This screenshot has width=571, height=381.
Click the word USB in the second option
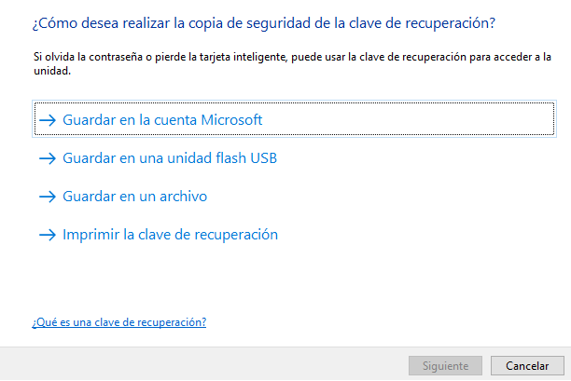tap(264, 158)
